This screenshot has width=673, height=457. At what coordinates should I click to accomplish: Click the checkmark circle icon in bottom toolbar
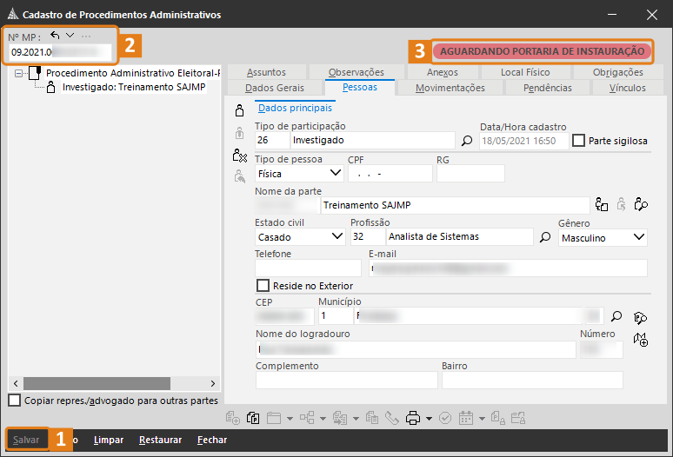(445, 418)
